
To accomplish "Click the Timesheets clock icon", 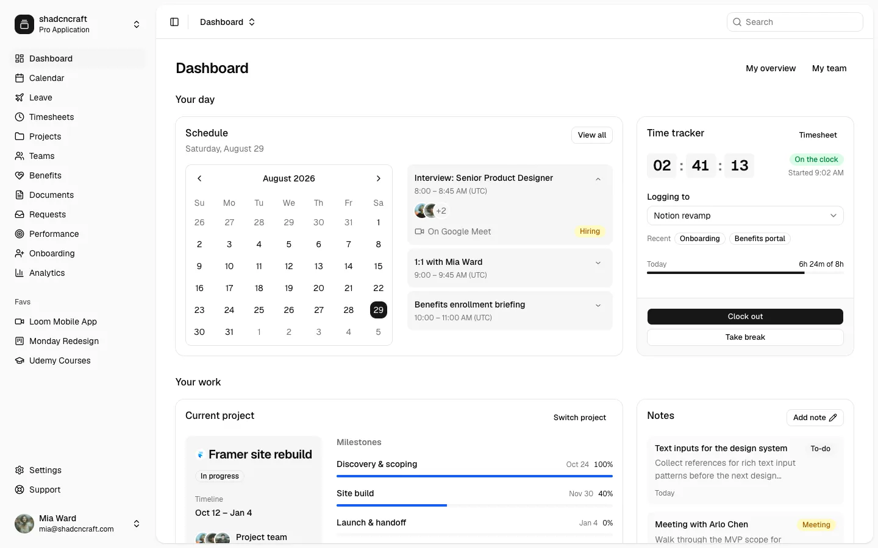I will [20, 117].
